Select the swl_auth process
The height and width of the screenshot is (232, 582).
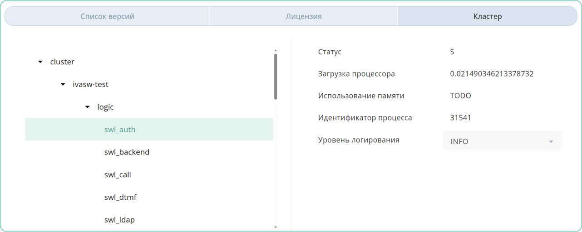(x=120, y=130)
